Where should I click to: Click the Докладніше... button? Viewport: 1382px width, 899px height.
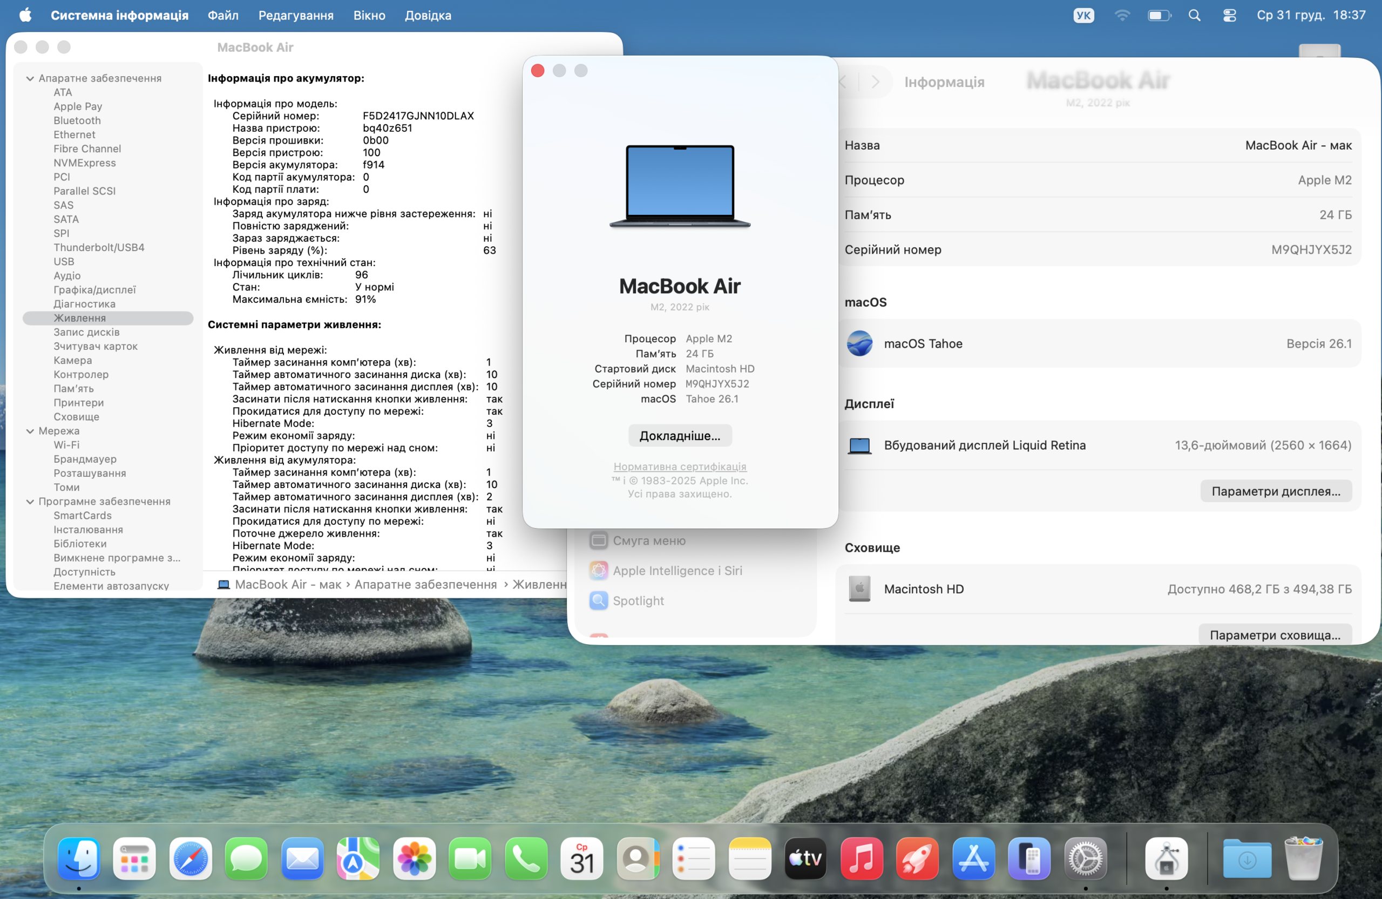[679, 436]
